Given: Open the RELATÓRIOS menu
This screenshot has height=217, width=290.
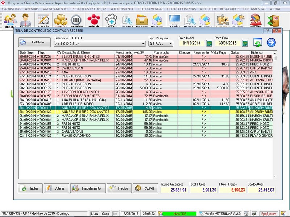Looking at the screenshot, I should 230,8.
